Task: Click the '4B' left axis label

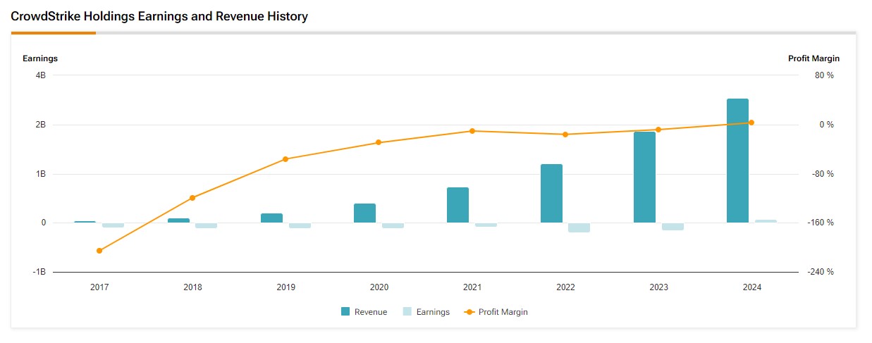Action: pos(40,75)
